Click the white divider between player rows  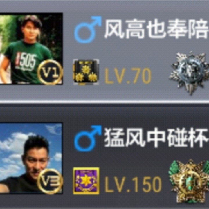point(105,102)
